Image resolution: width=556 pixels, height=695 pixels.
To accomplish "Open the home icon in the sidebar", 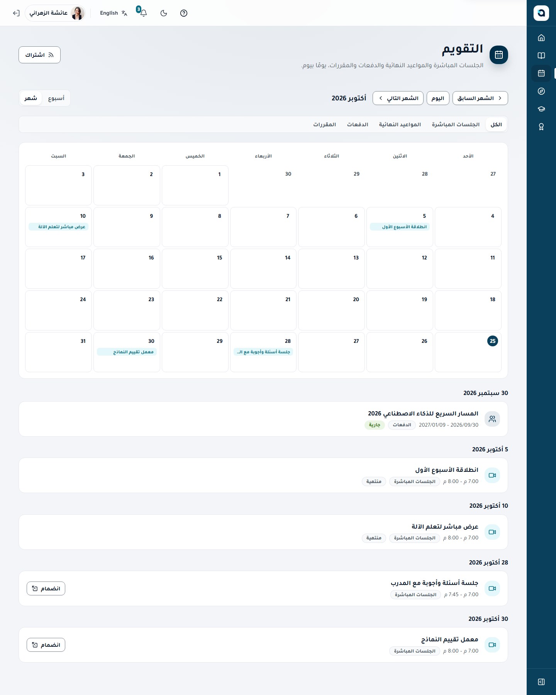I will pos(541,37).
